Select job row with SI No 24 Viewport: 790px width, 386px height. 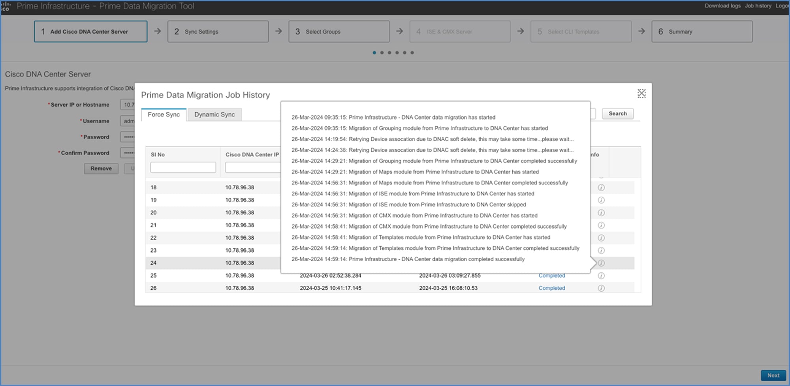coord(390,263)
